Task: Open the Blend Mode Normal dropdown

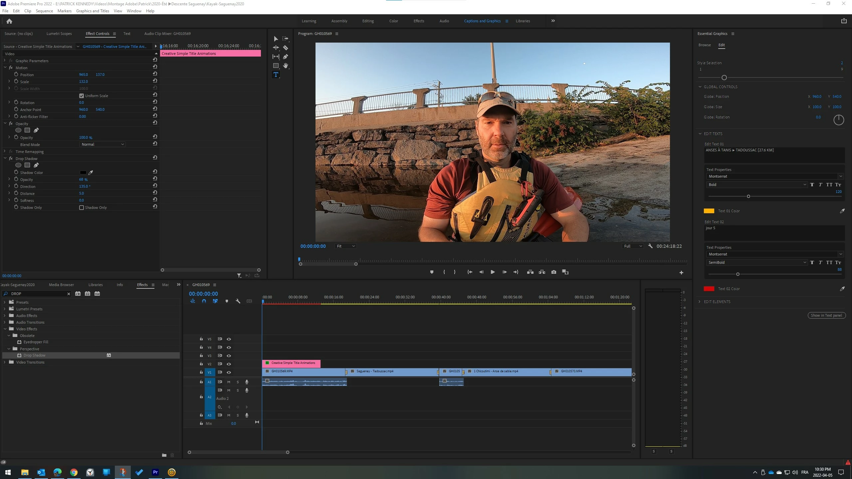Action: [x=103, y=144]
